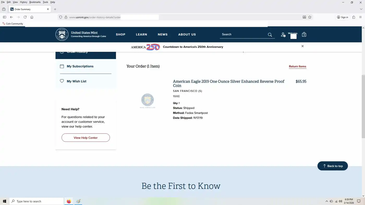Open the account profile icon
365x205 pixels.
coord(283,35)
